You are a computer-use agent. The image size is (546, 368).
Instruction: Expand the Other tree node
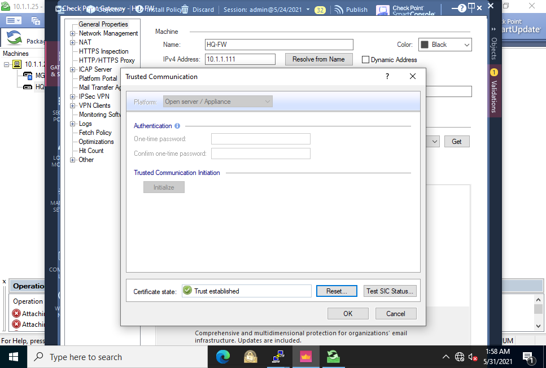click(x=72, y=160)
